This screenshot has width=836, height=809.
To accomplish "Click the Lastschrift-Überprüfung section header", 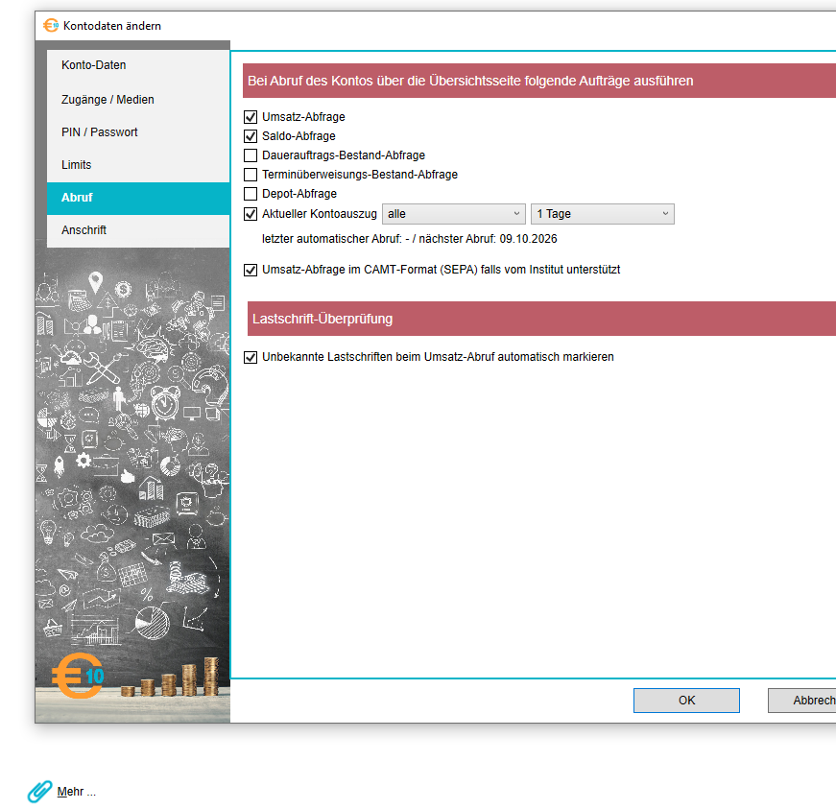I will pyautogui.click(x=541, y=319).
